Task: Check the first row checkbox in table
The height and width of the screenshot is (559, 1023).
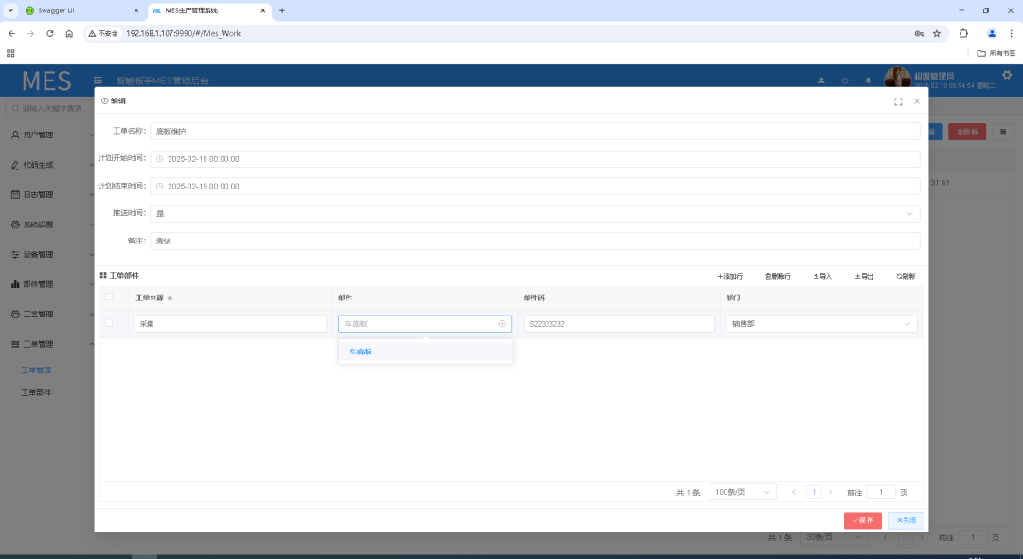Action: (x=109, y=323)
